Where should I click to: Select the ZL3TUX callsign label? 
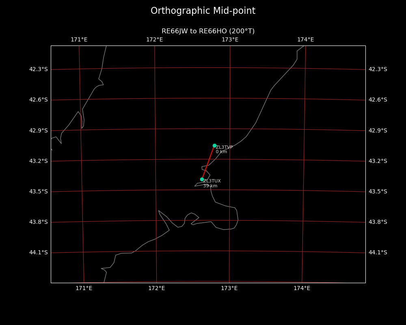[212, 181]
